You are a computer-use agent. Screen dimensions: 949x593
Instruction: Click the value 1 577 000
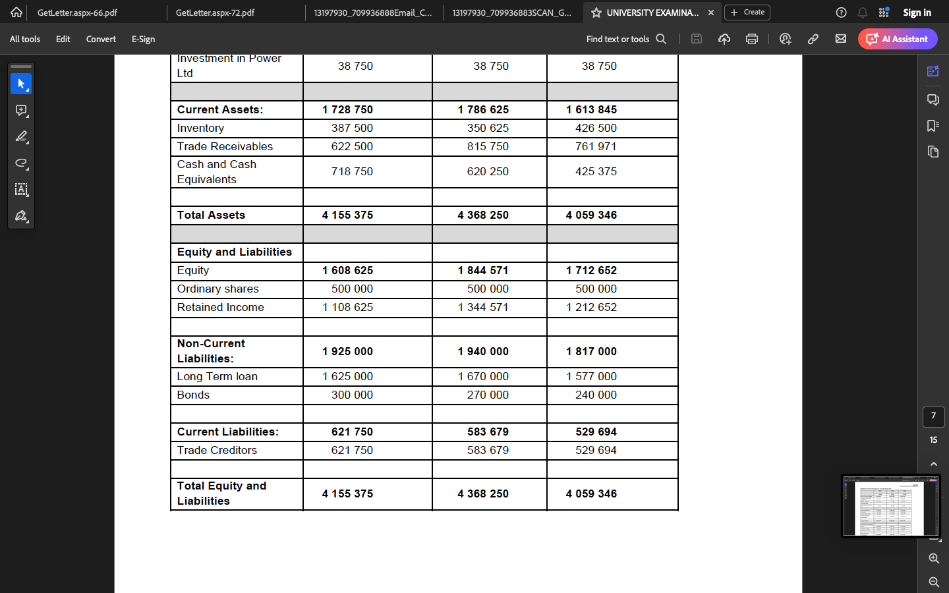[x=591, y=376]
